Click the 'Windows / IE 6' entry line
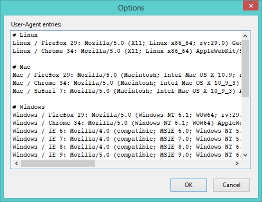Screen dimensions: 262x202 pyautogui.click(x=126, y=131)
